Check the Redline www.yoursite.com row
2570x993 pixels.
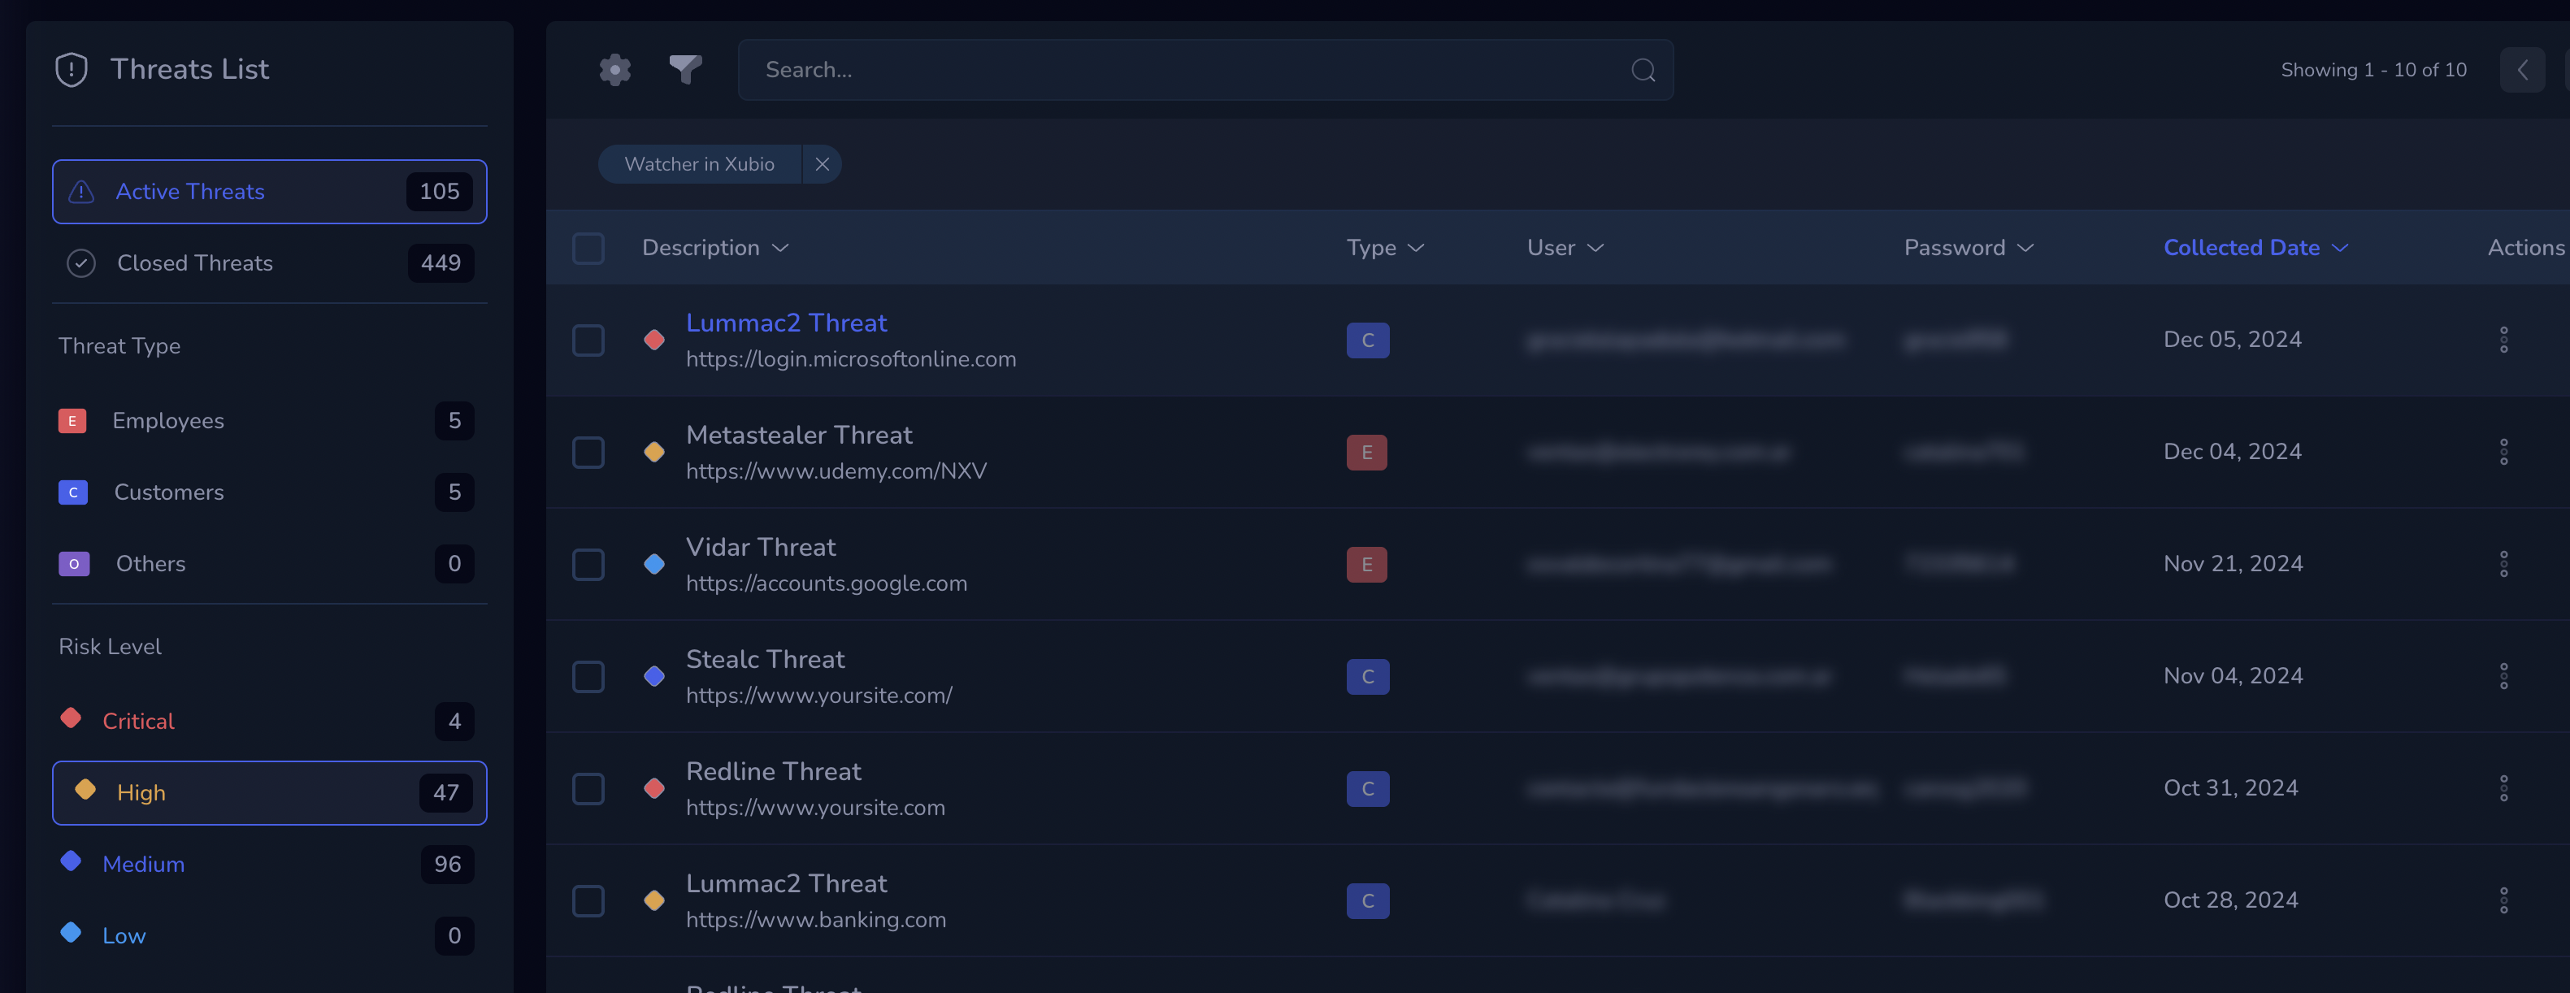tap(588, 788)
